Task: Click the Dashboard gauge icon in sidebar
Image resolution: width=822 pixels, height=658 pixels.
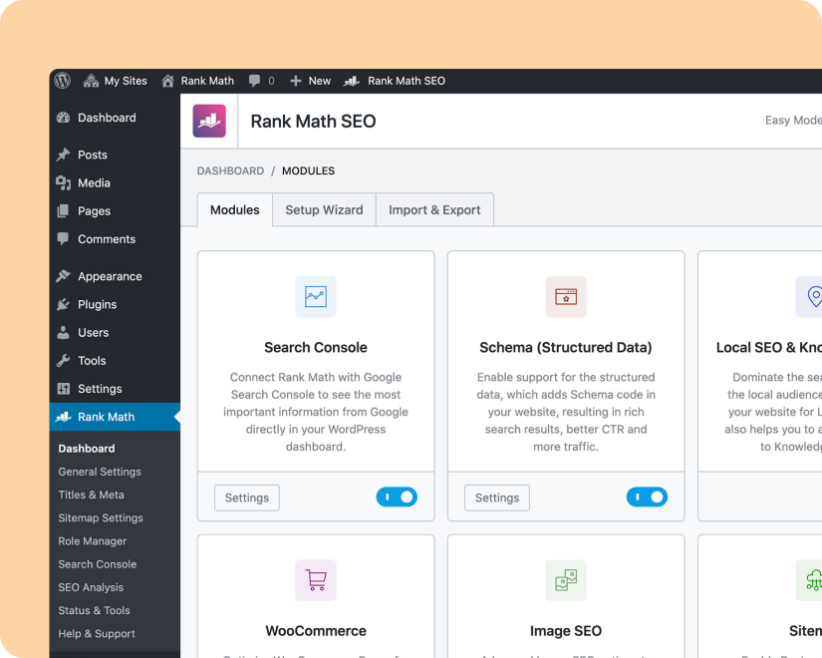Action: click(x=64, y=118)
